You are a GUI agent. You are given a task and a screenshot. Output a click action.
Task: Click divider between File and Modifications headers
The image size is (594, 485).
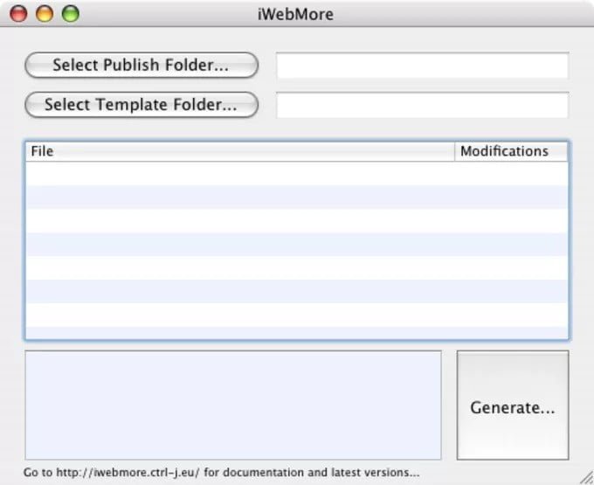455,151
